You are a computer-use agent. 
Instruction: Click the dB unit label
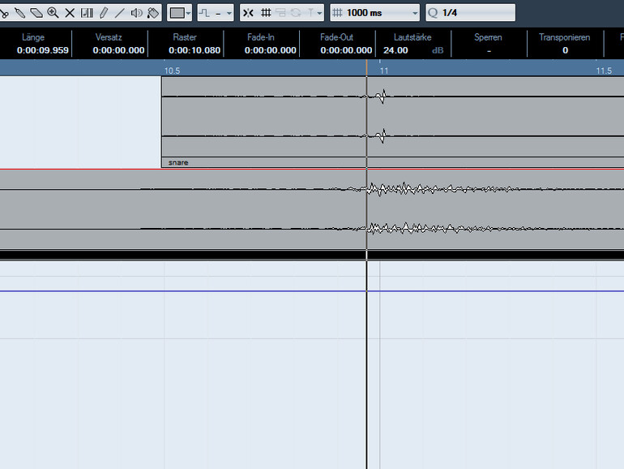[x=438, y=50]
